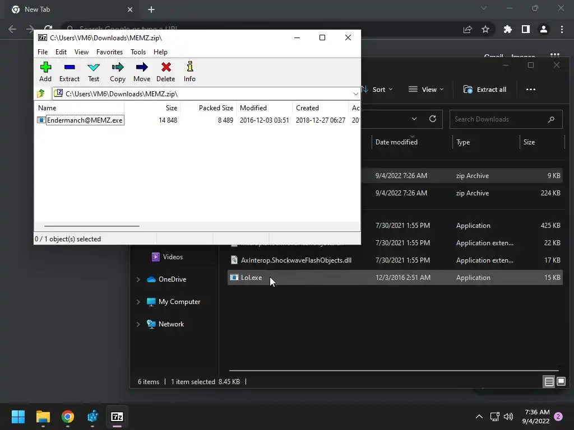Select AxInterop.ShockwaveFlashObjects.dll file
The height and width of the screenshot is (430, 574).
tap(395, 260)
